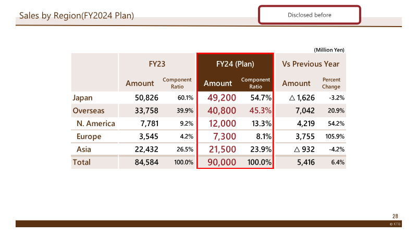
Task: Click the 'Disclosed before' box
Action: pyautogui.click(x=309, y=15)
